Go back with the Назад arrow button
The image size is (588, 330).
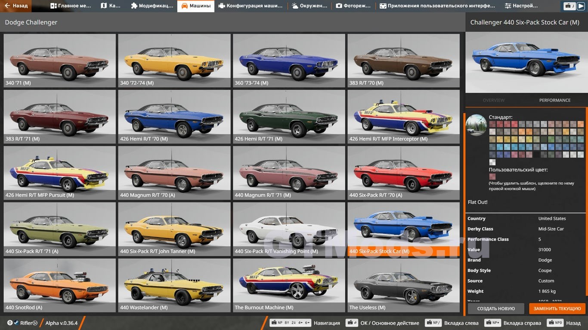click(16, 6)
